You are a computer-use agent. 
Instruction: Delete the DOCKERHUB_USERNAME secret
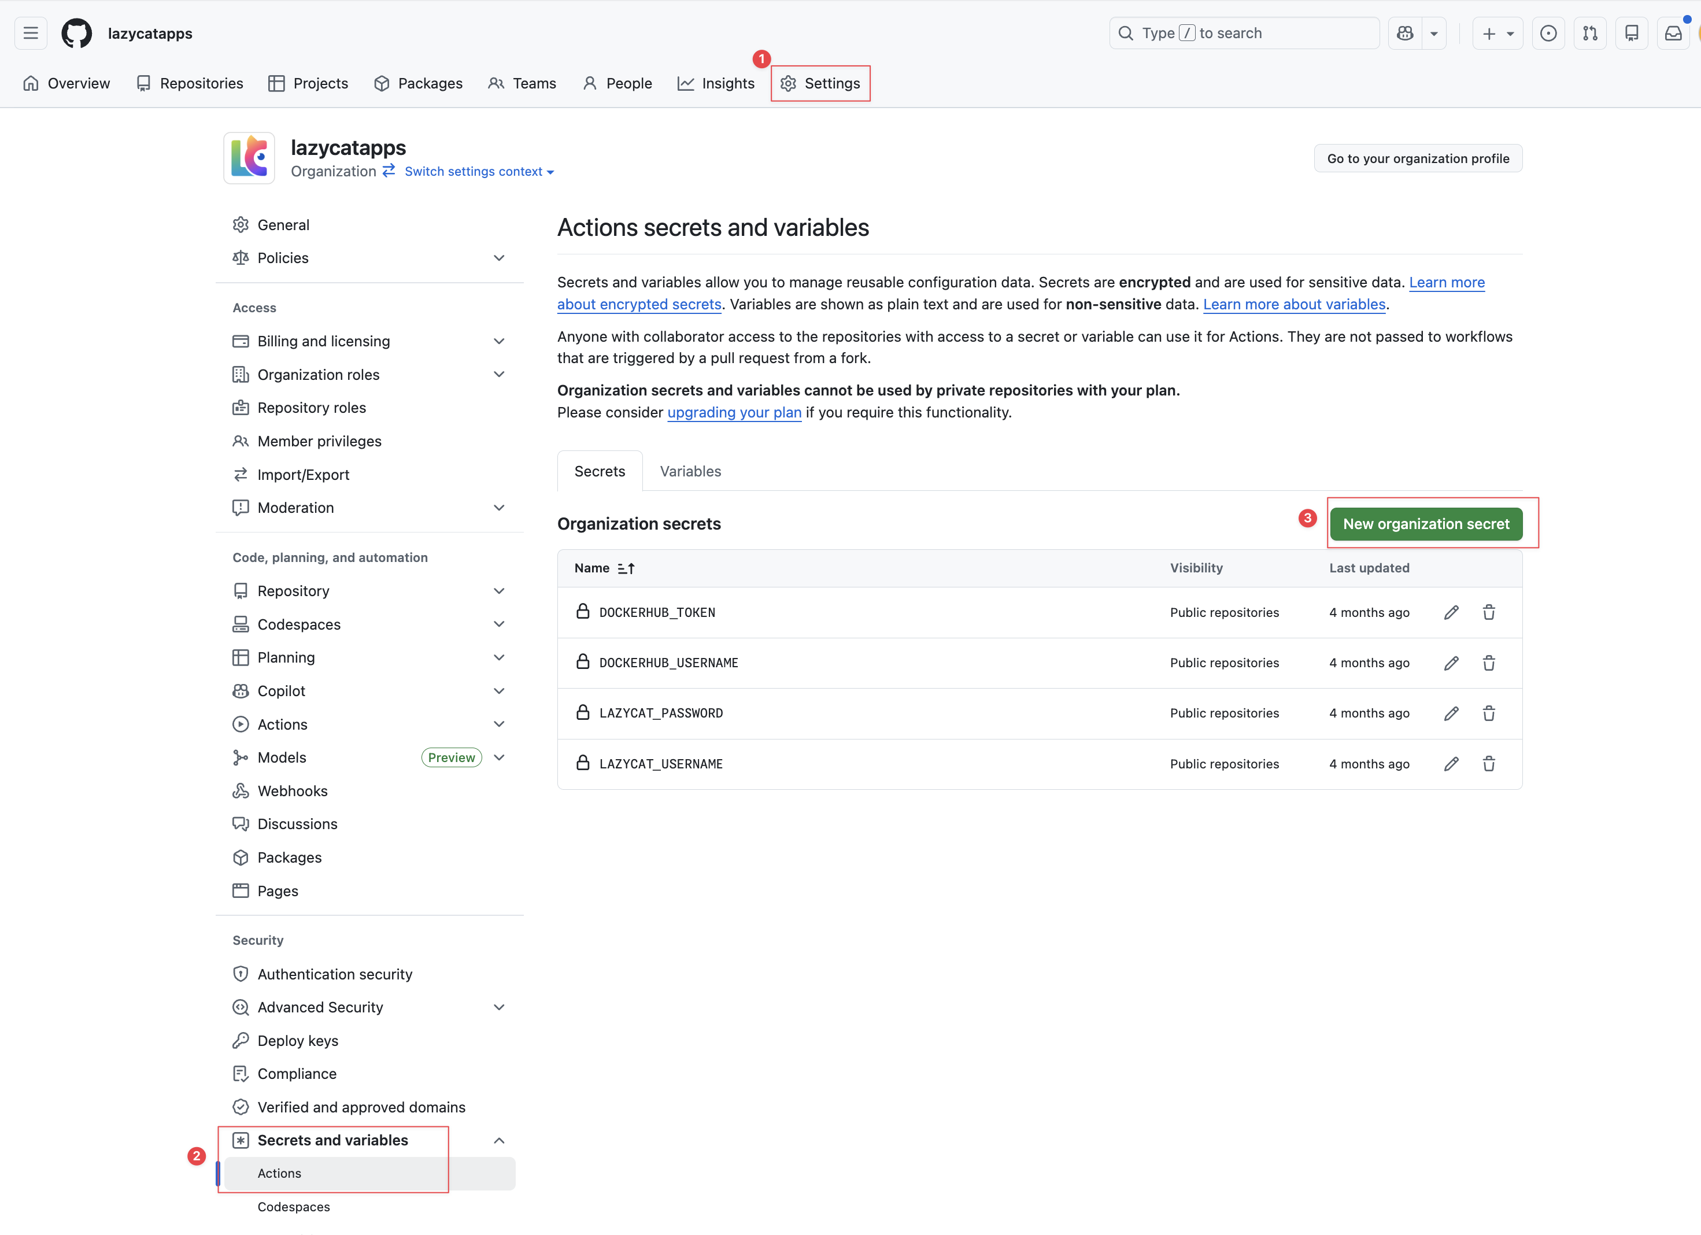(x=1489, y=663)
